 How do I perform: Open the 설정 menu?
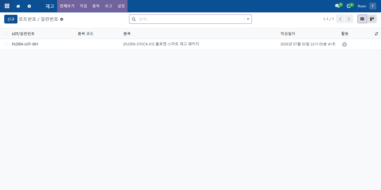click(x=121, y=6)
